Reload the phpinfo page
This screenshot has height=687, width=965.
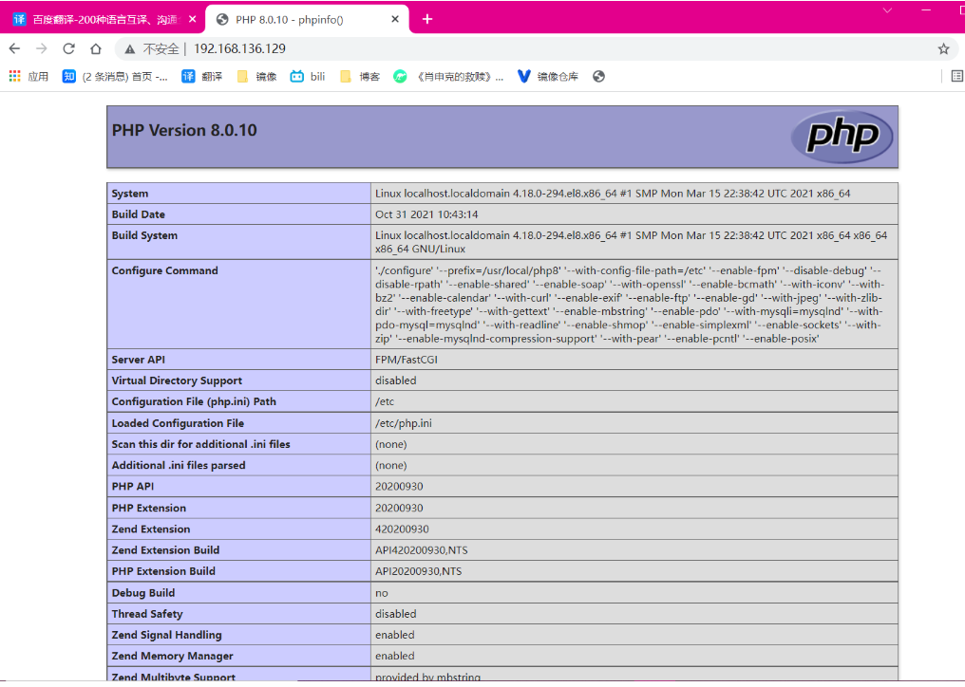[x=69, y=48]
